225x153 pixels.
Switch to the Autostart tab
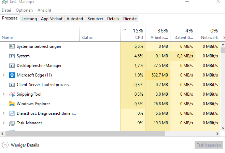pos(75,19)
